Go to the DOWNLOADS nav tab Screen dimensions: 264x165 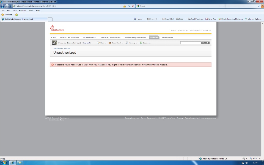(89, 37)
